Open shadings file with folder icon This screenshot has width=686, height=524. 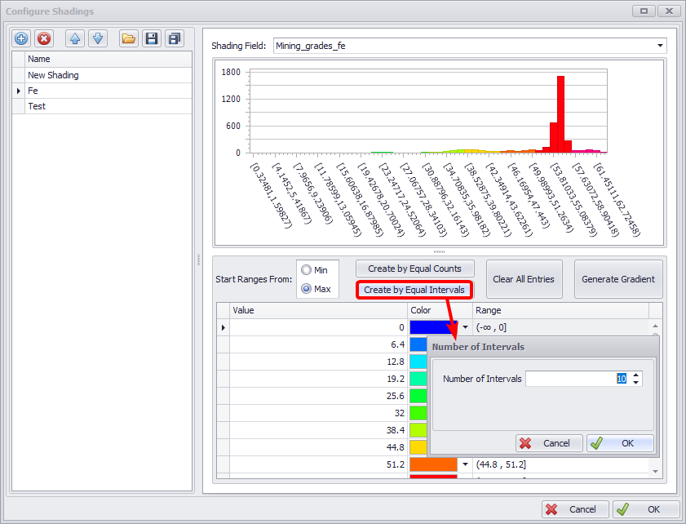128,38
